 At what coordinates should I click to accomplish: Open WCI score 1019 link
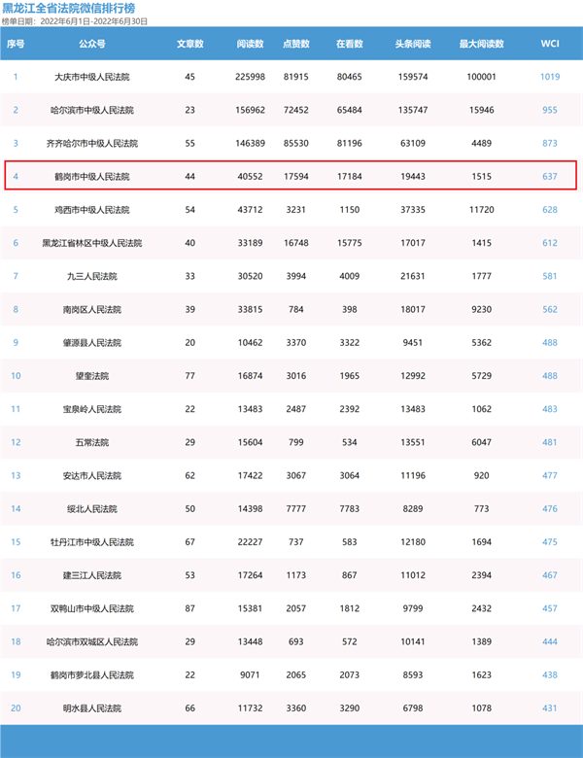click(550, 77)
